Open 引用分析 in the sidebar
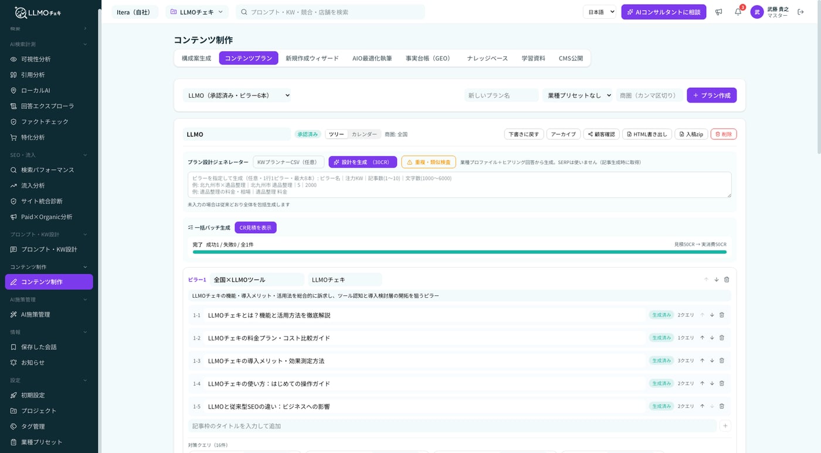The width and height of the screenshot is (821, 453). (49, 75)
